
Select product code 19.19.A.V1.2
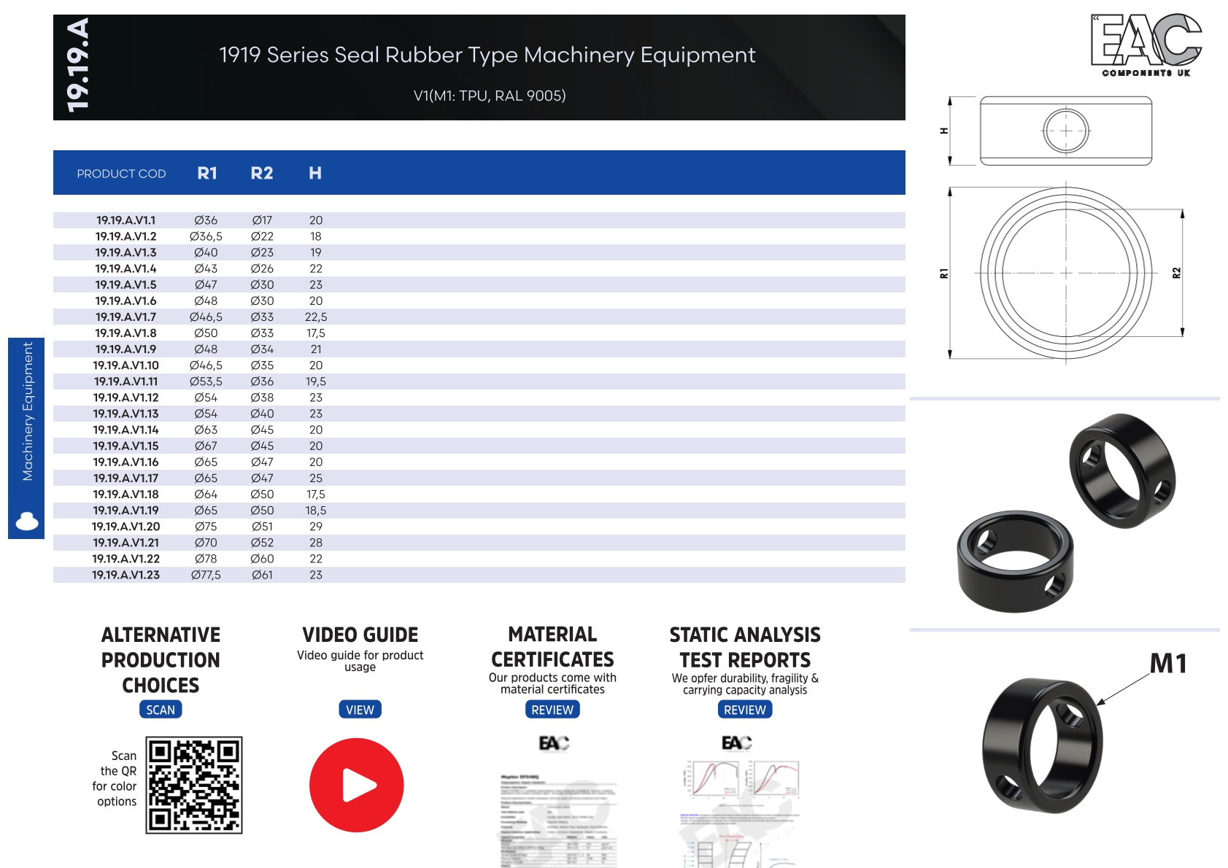click(x=125, y=236)
